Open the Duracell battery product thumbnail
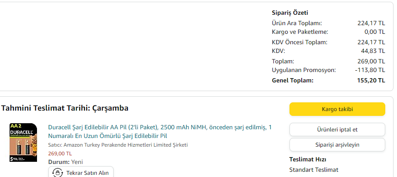397x177 pixels. 22,143
